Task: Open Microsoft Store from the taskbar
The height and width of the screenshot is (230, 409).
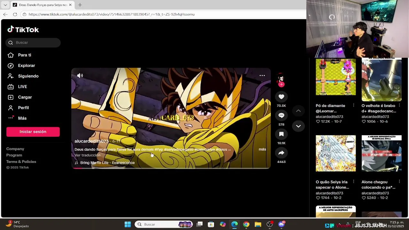Action: (x=211, y=224)
